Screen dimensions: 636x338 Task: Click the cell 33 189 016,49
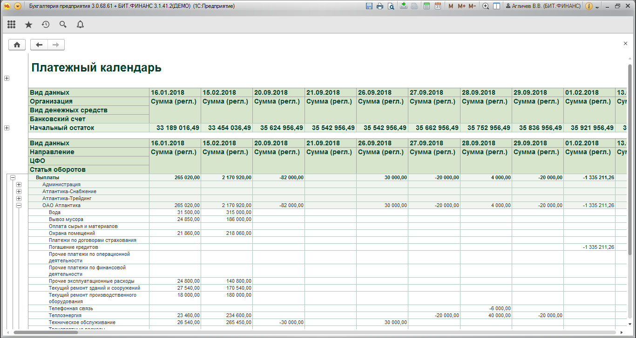(175, 128)
